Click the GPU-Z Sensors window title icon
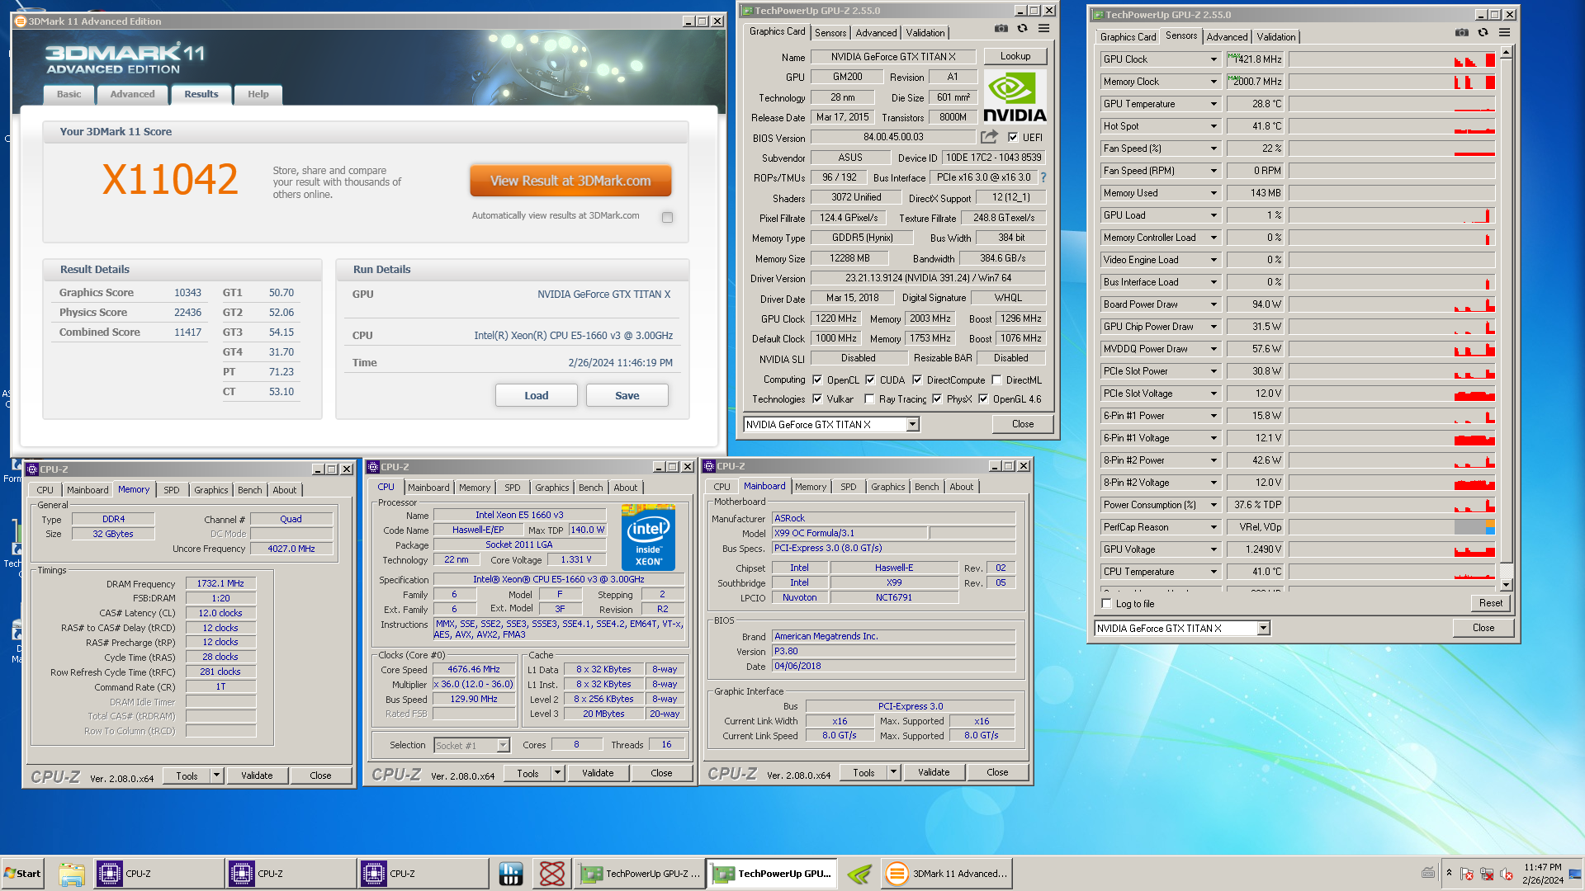 [1097, 15]
